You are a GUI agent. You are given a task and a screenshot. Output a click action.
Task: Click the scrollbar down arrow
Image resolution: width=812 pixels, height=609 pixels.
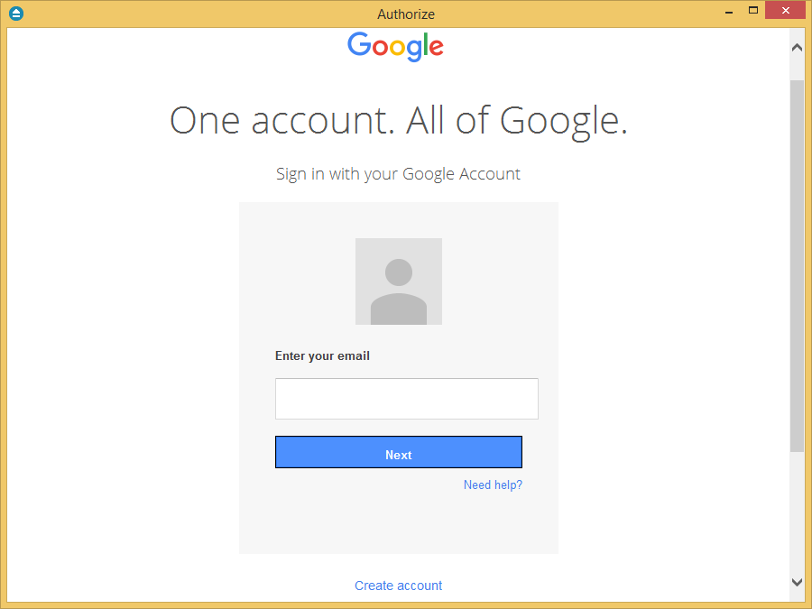click(x=797, y=582)
